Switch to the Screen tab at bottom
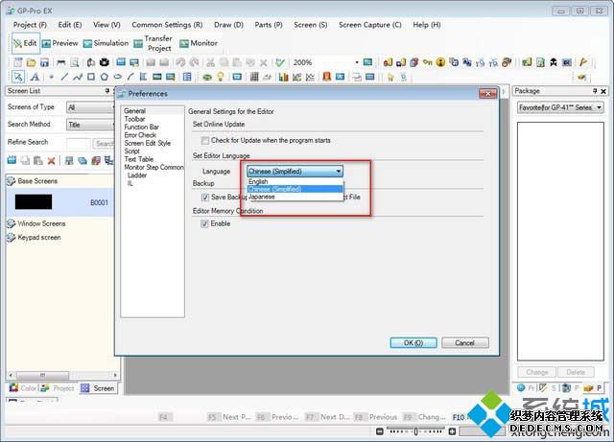The image size is (614, 442). (x=98, y=388)
